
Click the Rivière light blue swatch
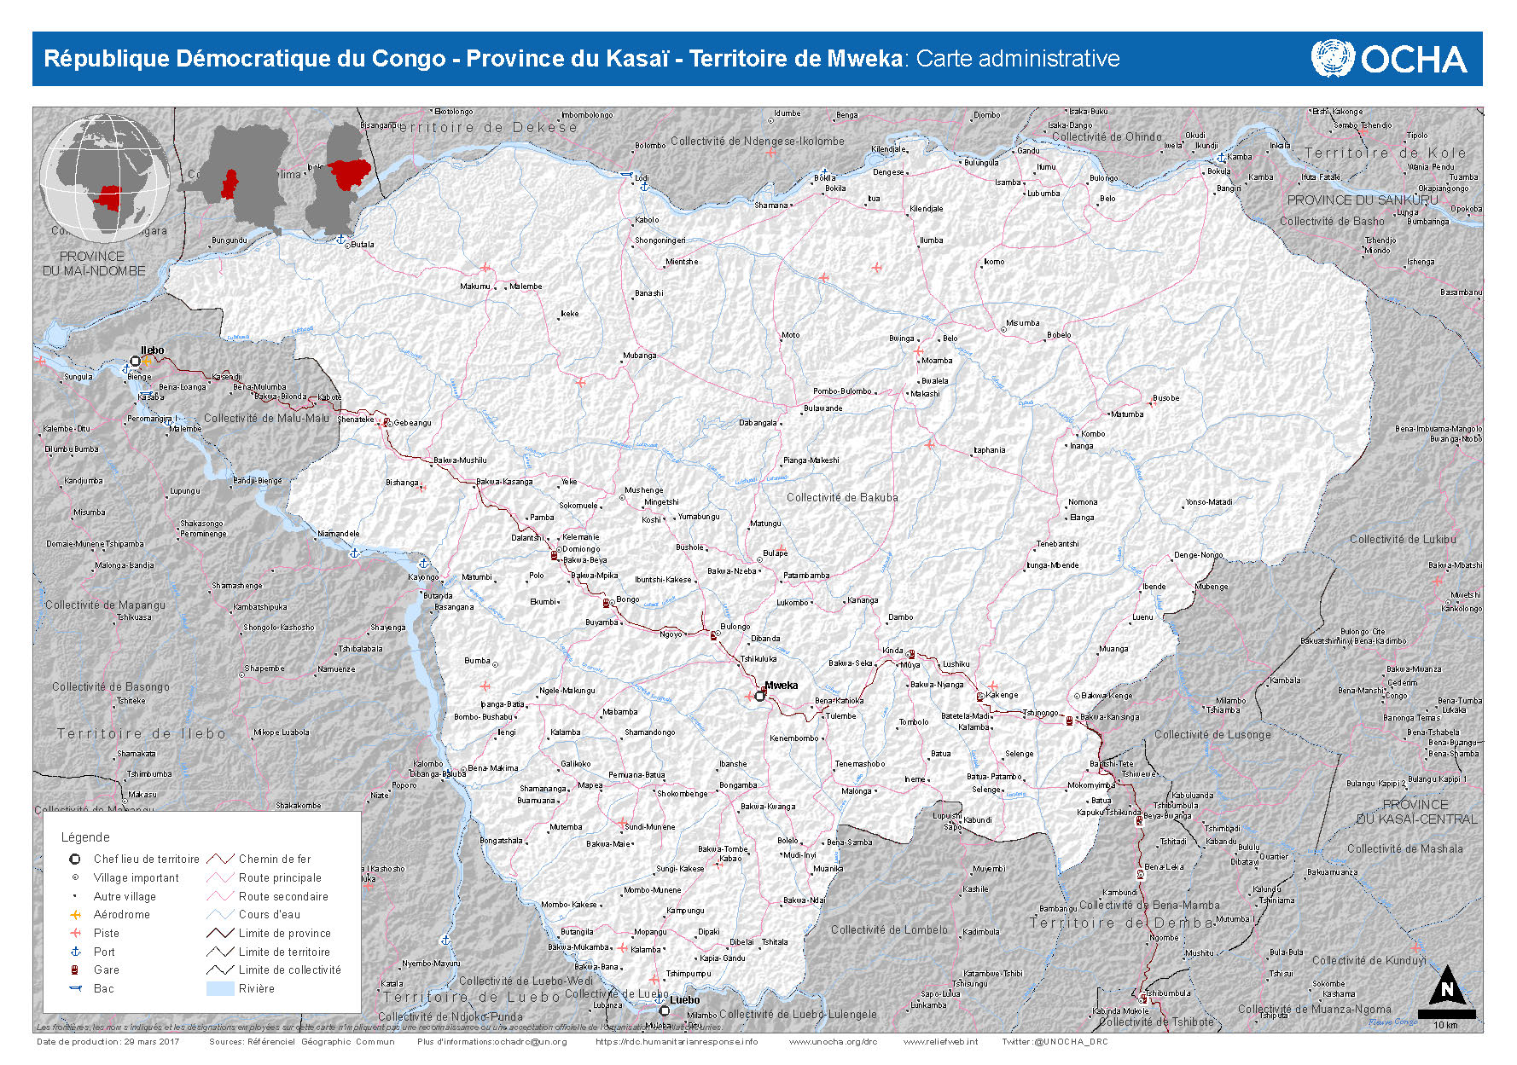220,989
